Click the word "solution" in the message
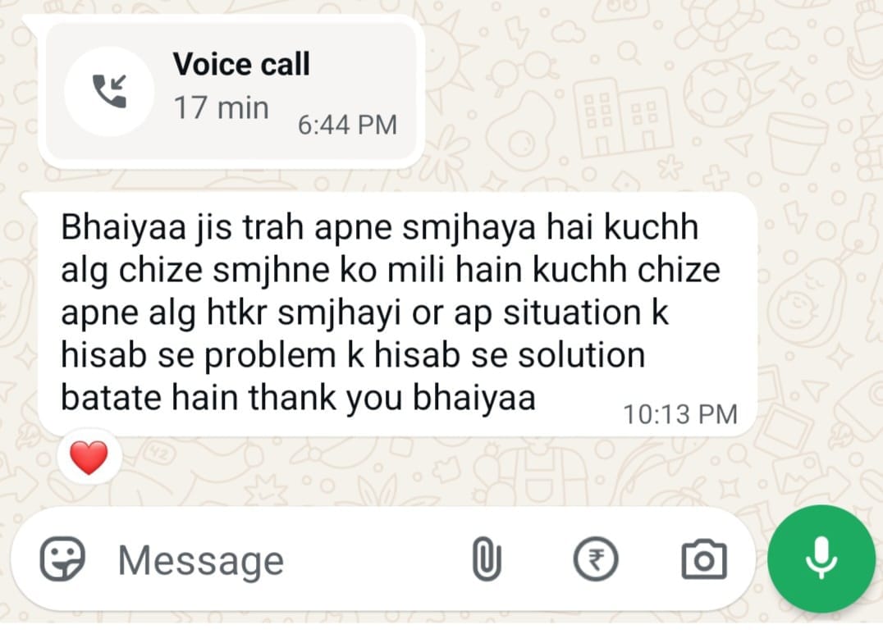This screenshot has height=643, width=883. pyautogui.click(x=581, y=355)
